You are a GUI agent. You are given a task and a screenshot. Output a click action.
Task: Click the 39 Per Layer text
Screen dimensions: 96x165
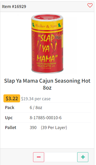point(54,128)
